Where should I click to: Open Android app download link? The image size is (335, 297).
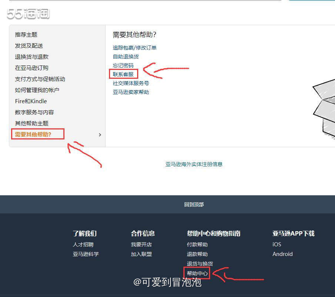tap(282, 254)
